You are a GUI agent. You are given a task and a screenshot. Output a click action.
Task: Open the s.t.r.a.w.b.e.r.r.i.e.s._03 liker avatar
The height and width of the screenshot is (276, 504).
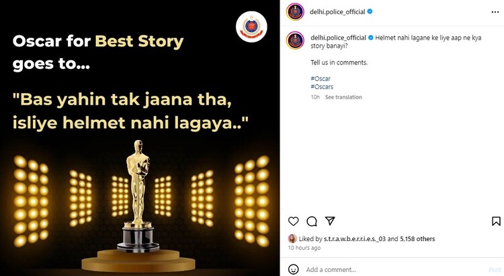[x=292, y=238]
